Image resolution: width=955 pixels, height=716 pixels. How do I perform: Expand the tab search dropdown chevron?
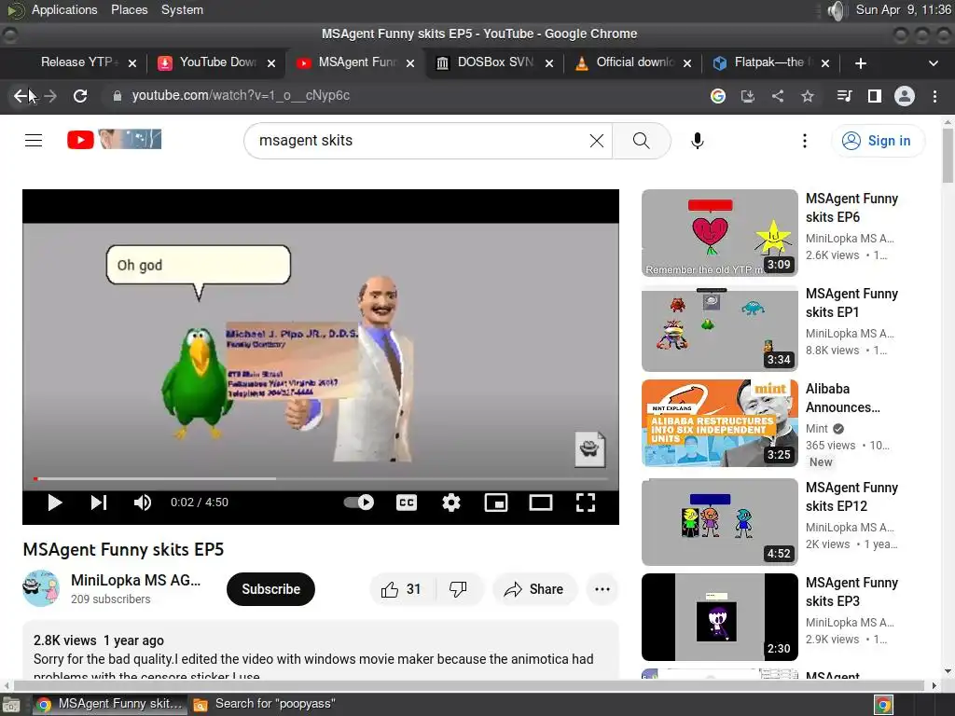click(933, 63)
